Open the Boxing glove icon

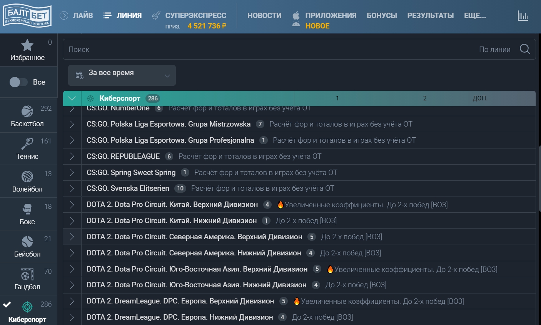point(27,209)
